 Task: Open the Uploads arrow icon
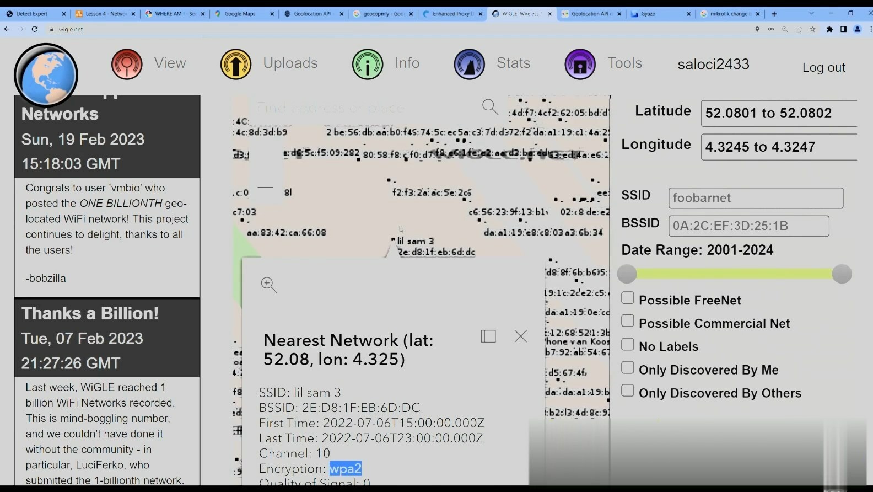(236, 64)
